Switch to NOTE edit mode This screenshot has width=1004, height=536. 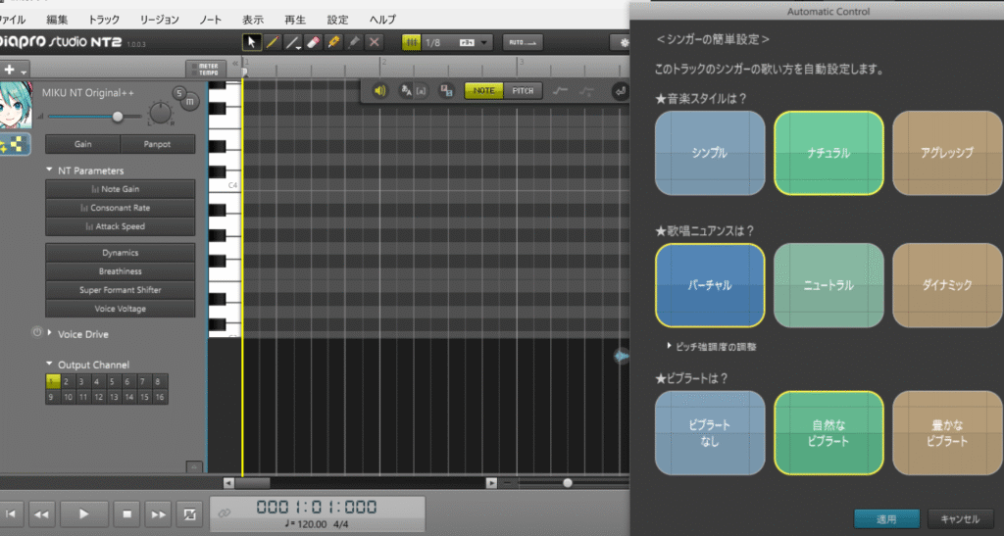coord(483,91)
